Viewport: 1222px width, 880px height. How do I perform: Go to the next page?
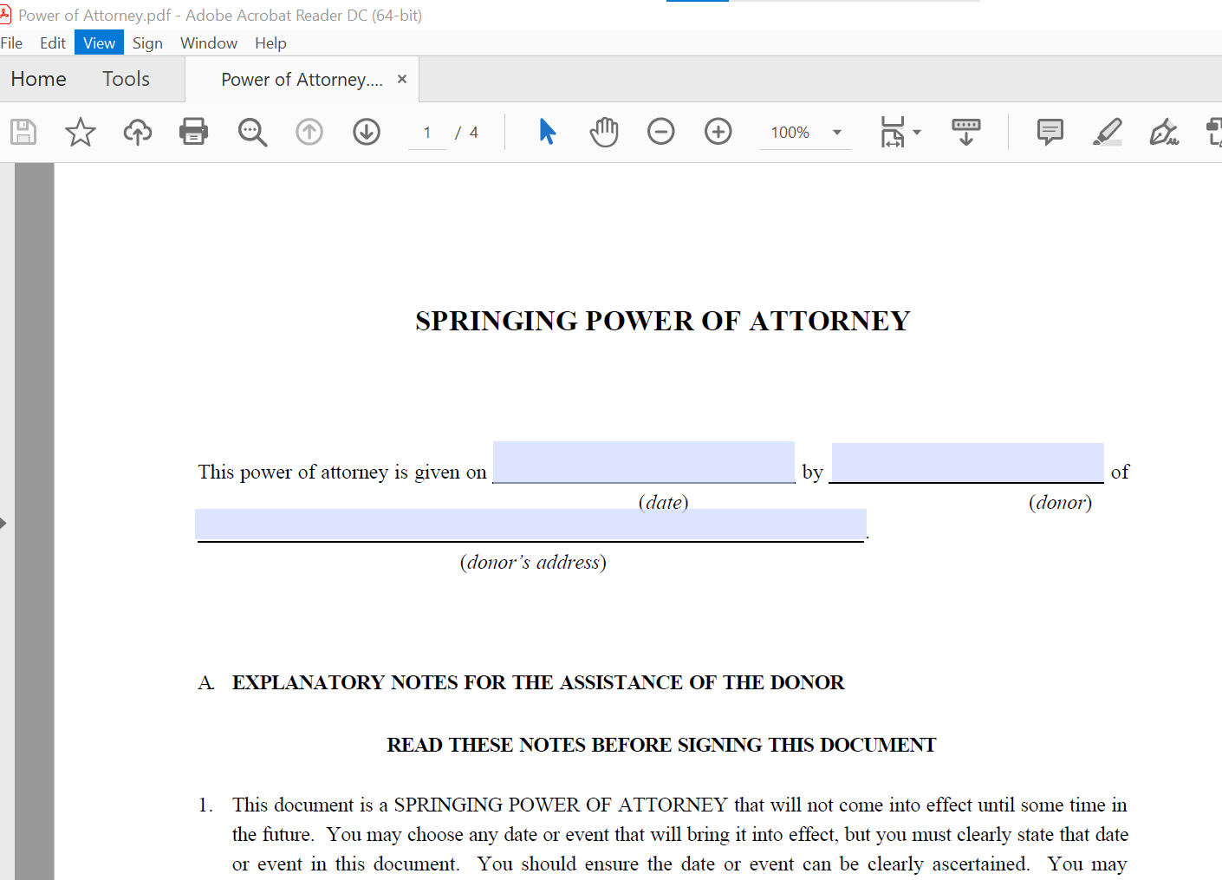[366, 132]
